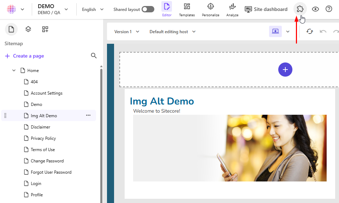Click the purple add component plus button
The height and width of the screenshot is (203, 339).
pos(285,70)
